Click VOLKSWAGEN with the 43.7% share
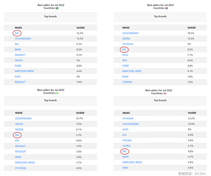Image resolution: width=211 pixels, height=176 pixels. 23,118
